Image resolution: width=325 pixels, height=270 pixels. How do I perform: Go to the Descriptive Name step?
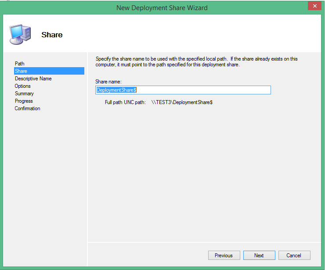[x=33, y=79]
